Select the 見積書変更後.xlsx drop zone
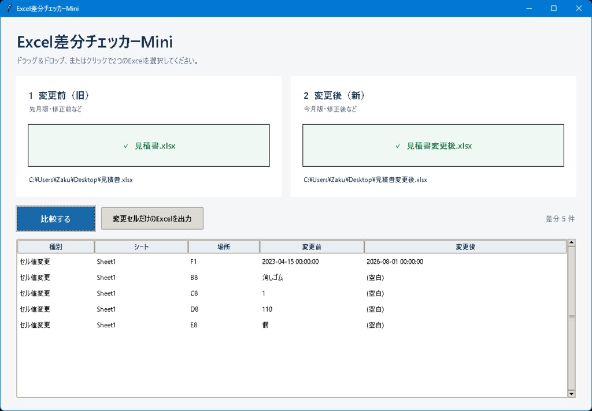The image size is (592, 411). coord(433,145)
